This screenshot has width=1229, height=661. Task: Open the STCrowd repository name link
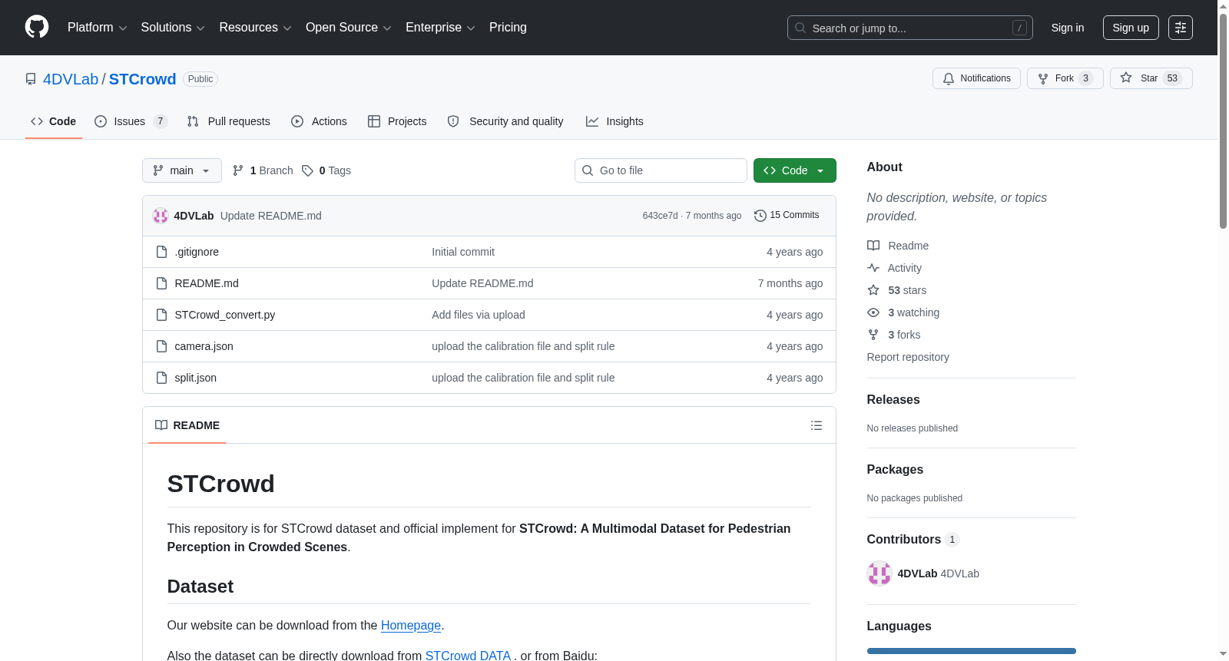pyautogui.click(x=143, y=79)
